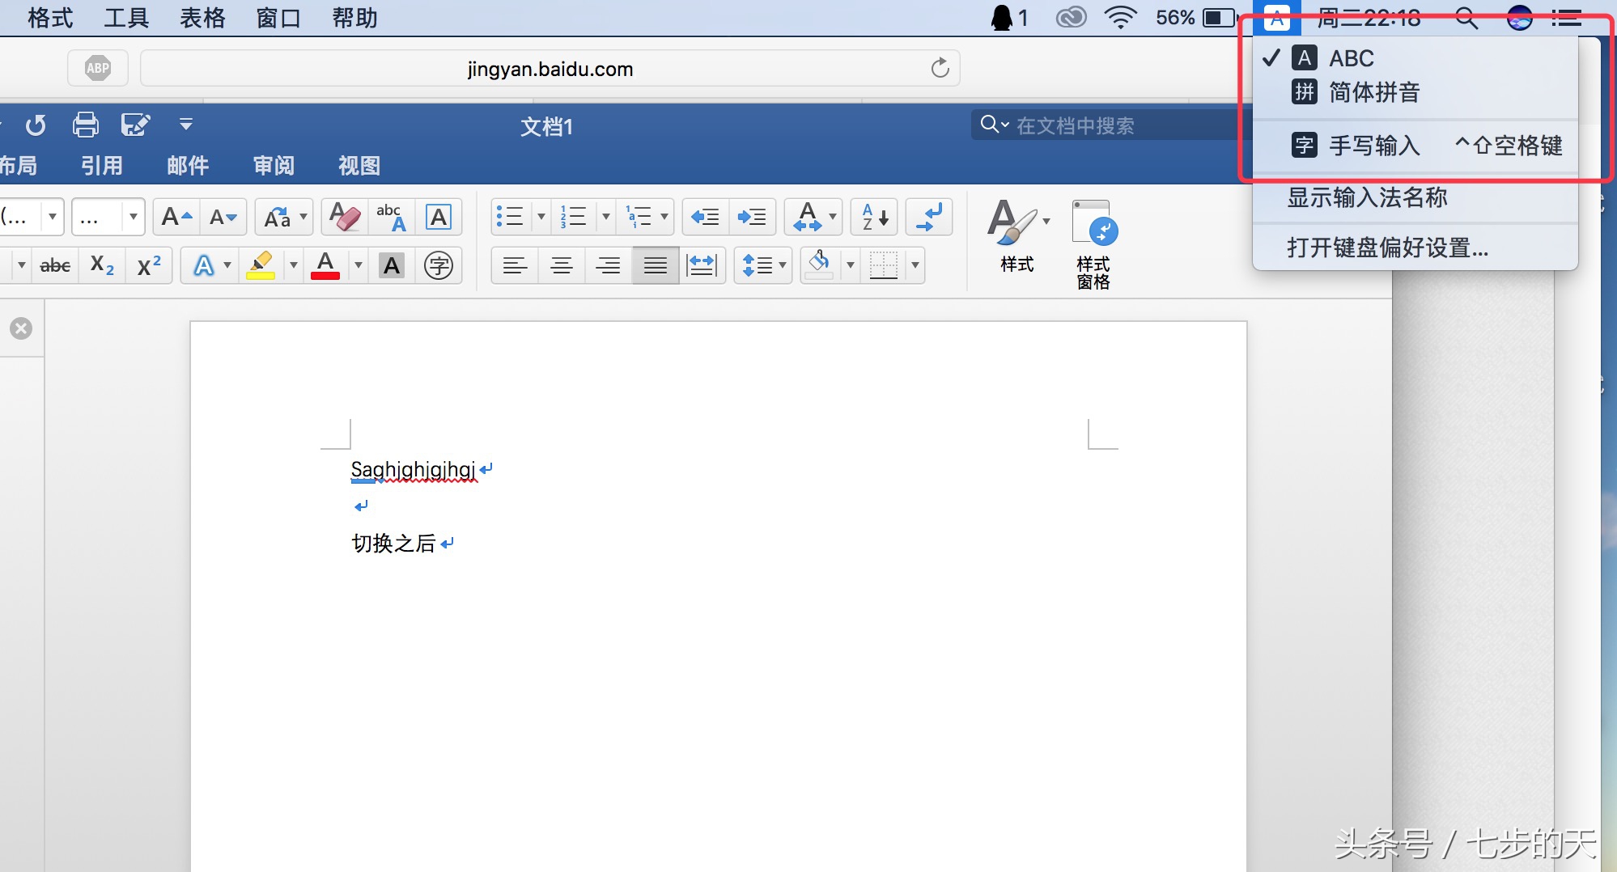The width and height of the screenshot is (1617, 872).
Task: Reload the jingyan.baidu.com page
Action: pos(940,68)
